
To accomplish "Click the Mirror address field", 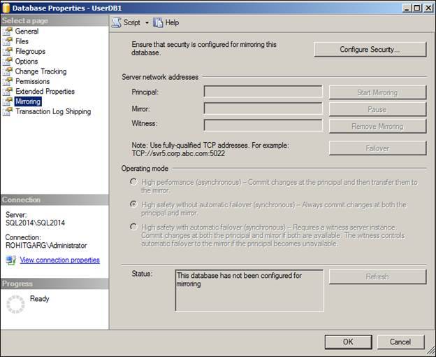I will pyautogui.click(x=263, y=108).
